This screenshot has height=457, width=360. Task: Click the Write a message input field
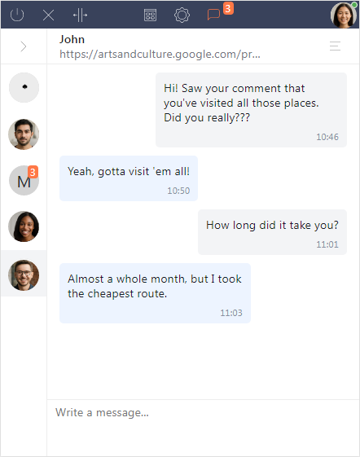[x=203, y=428]
